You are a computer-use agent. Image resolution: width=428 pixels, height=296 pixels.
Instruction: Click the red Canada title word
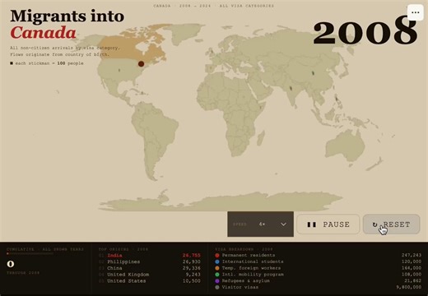coord(43,33)
